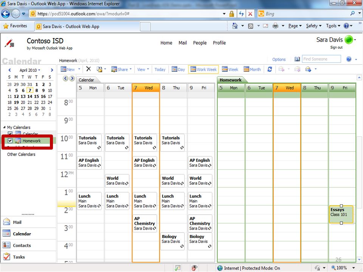Click the previous week circular arrow

pos(65,79)
